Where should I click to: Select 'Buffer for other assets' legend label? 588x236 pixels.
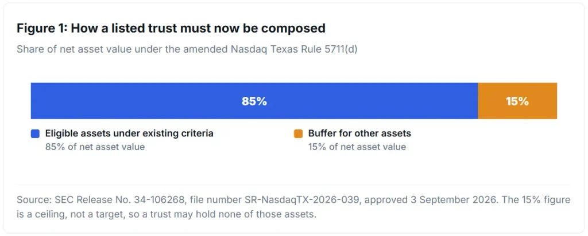point(359,133)
